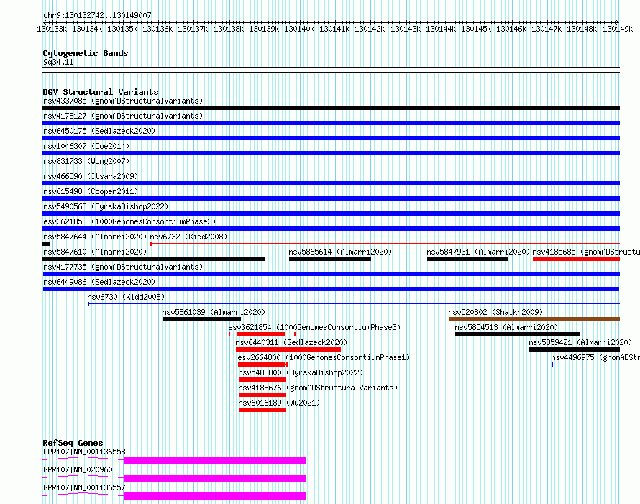Click nsv5490568 (ByrskaBishop2022) label
640x504 pixels.
[106, 206]
